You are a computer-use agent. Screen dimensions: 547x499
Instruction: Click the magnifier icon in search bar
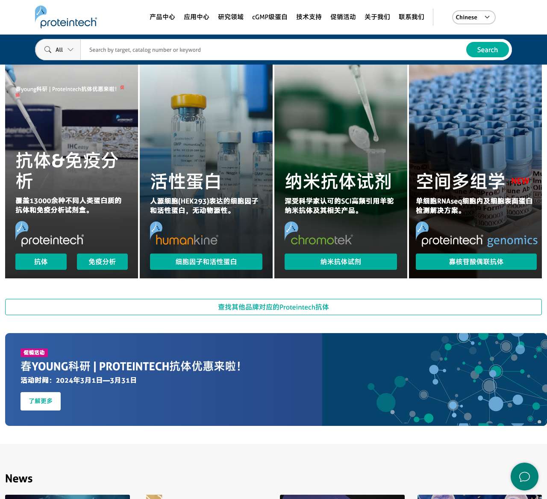[x=48, y=50]
